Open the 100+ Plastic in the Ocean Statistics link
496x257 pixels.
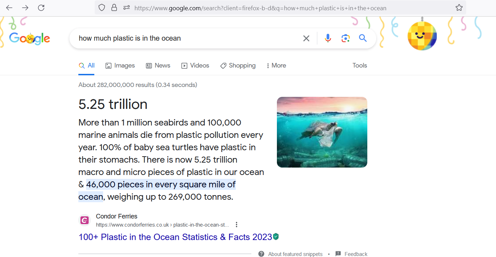(x=175, y=237)
